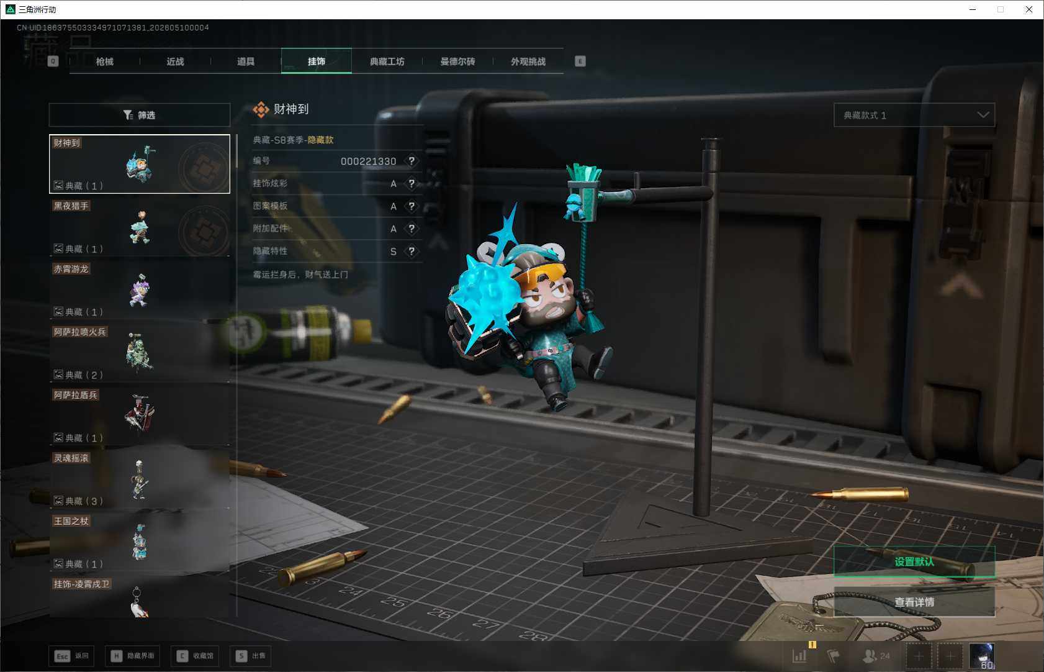Image resolution: width=1044 pixels, height=672 pixels.
Task: Click the collection icon on 王国之杖 典藏(1)
Action: pos(58,563)
